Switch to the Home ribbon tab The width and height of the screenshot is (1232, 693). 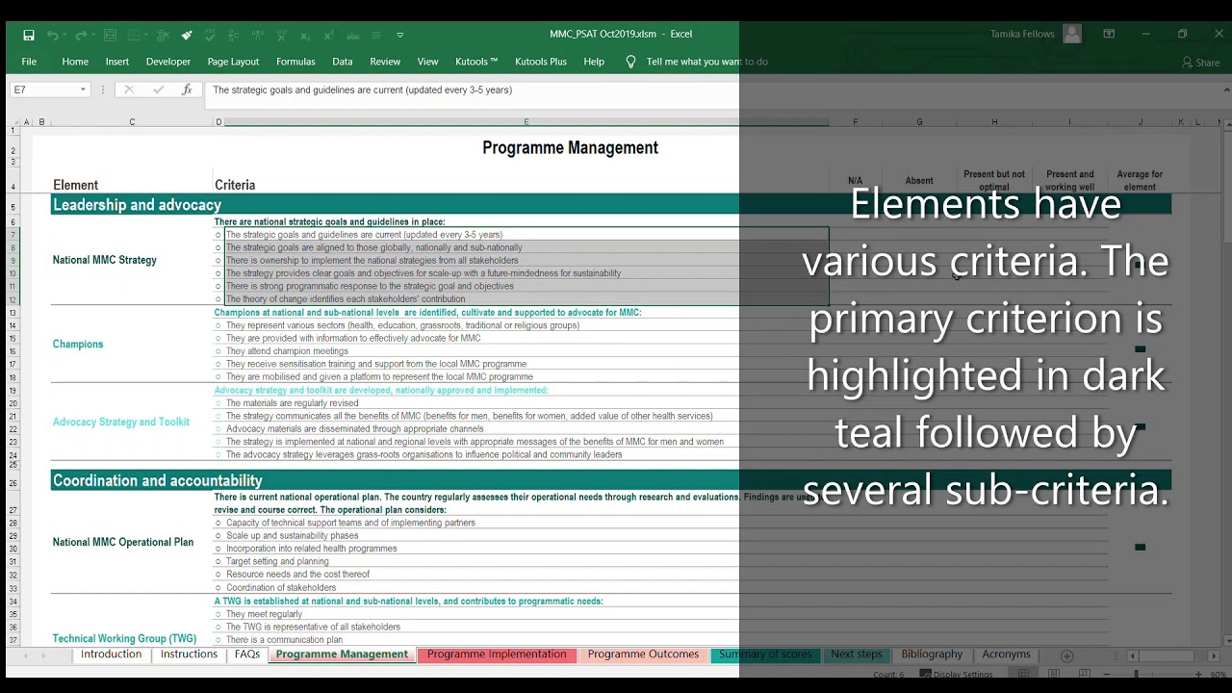(x=75, y=62)
